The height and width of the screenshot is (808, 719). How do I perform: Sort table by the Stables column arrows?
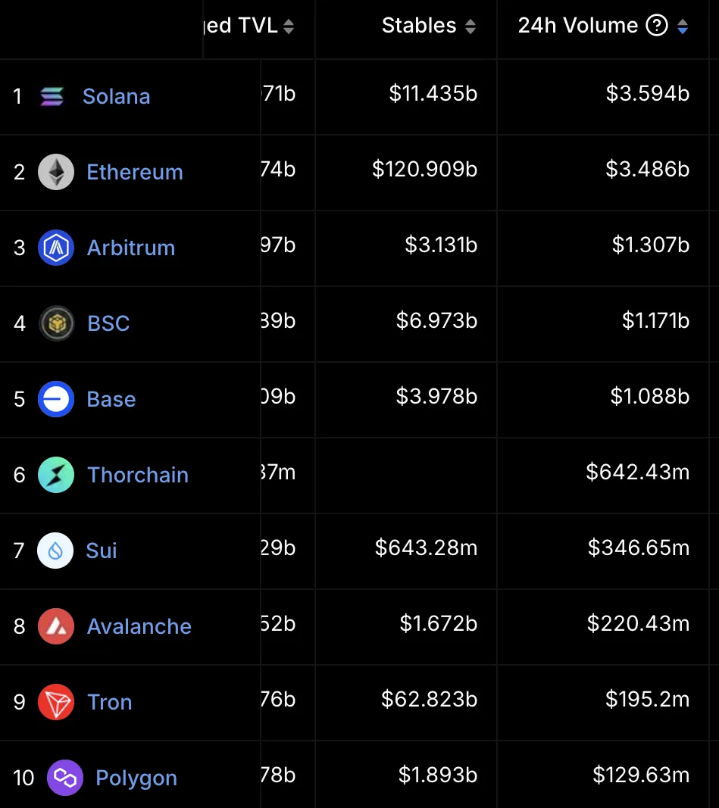[x=470, y=27]
